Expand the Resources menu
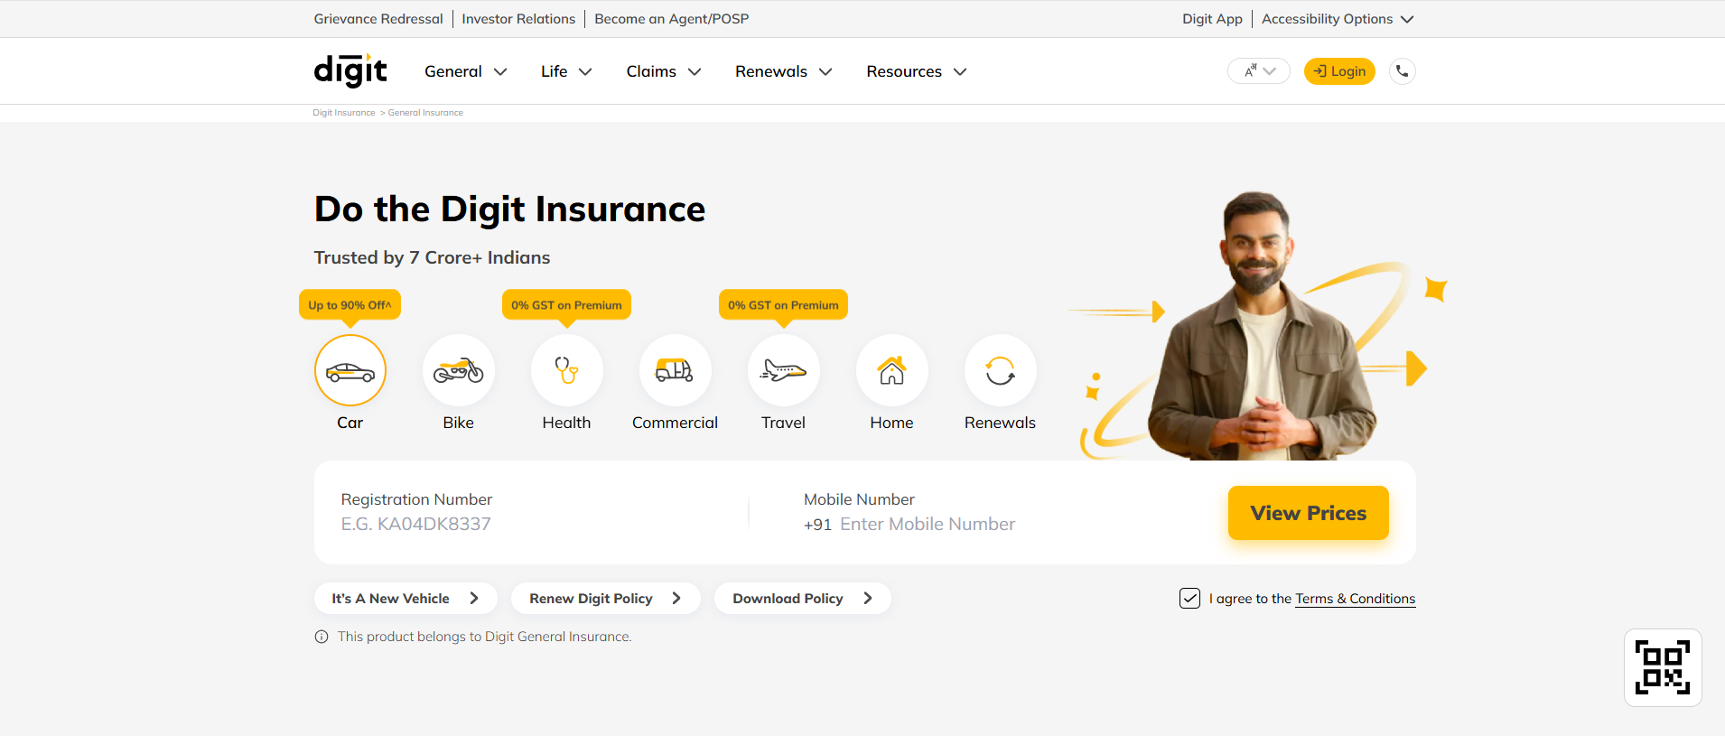 [917, 71]
